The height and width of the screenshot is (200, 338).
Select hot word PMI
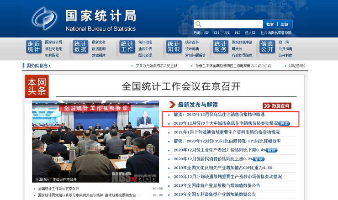(x=238, y=33)
